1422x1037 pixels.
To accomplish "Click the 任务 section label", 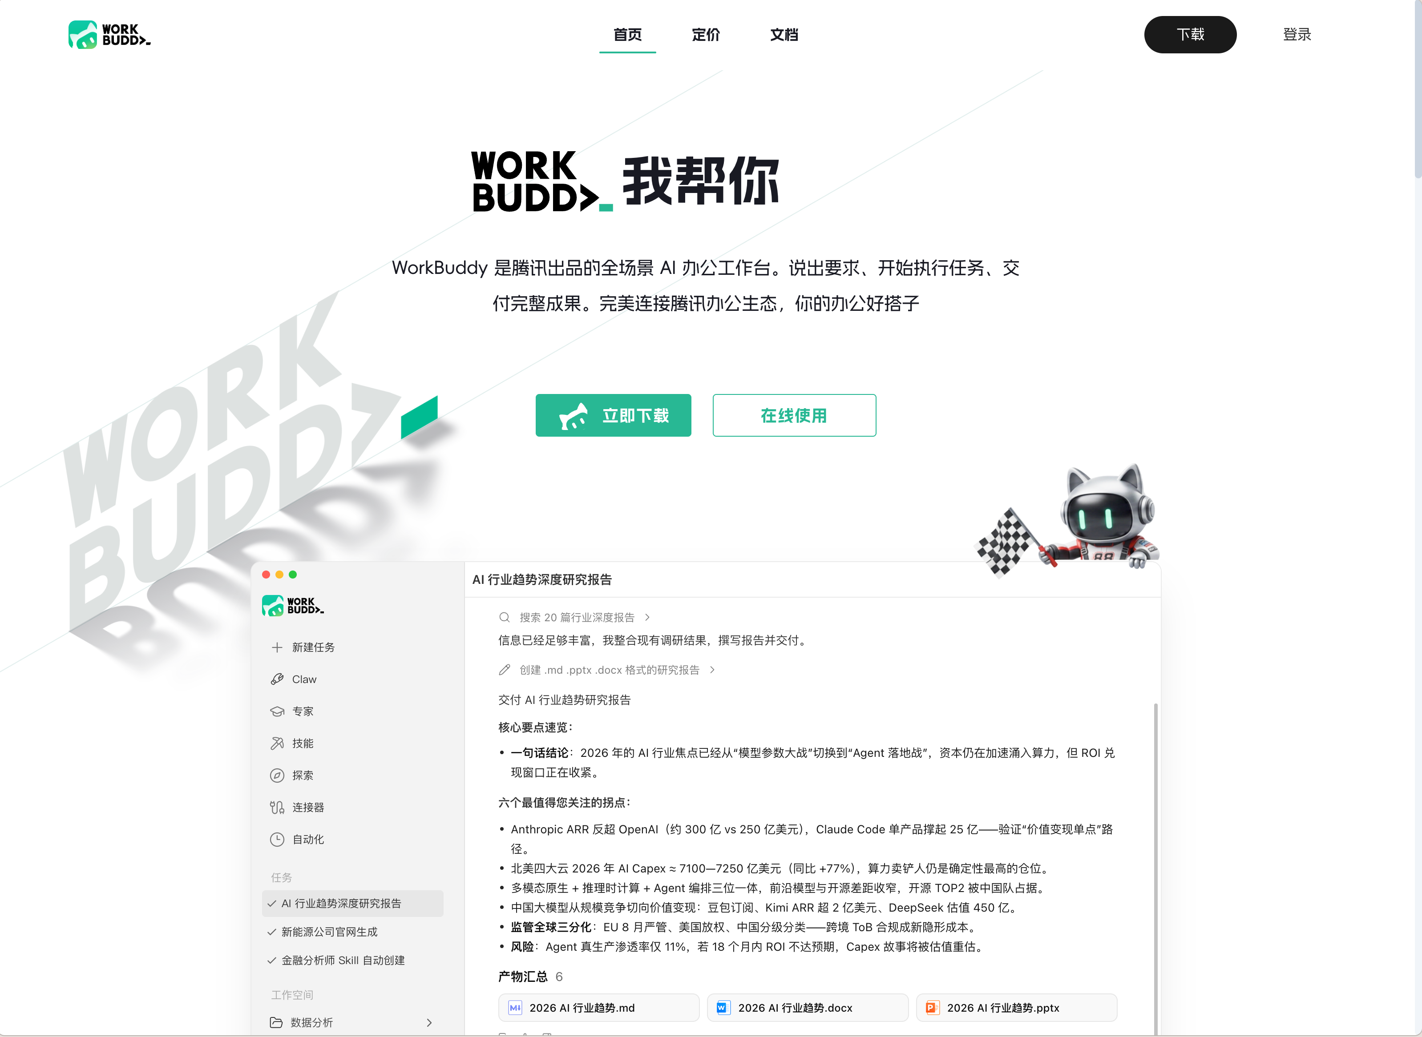I will point(281,877).
